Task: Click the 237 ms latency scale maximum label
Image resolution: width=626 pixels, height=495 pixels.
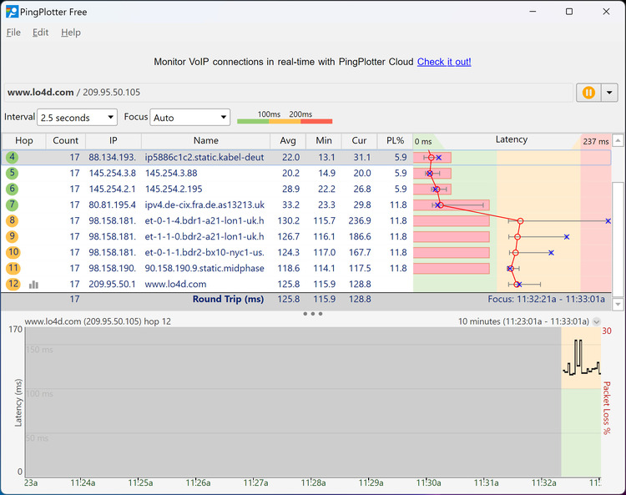Action: [x=596, y=141]
